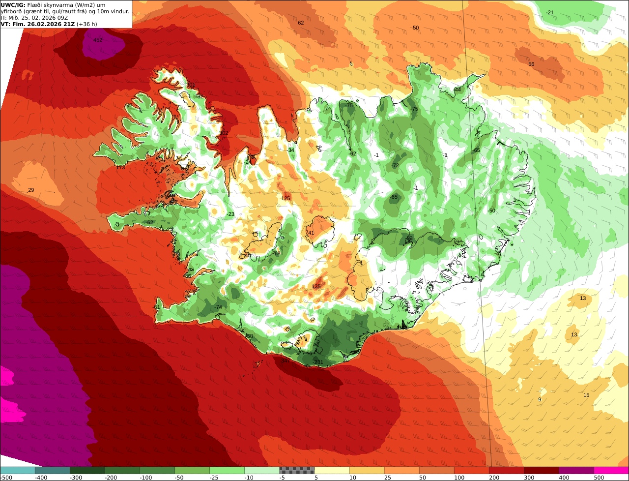The image size is (629, 481).
Task: Click the map value '44' on the northeast peninsula
Action: pos(457,90)
